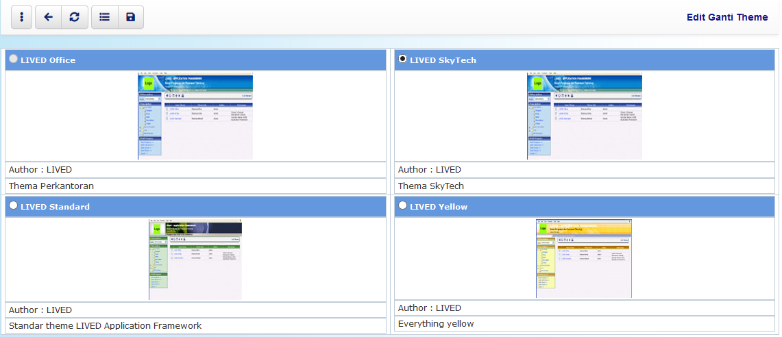
Task: Click the Thema Perkantoran description text
Action: click(51, 186)
